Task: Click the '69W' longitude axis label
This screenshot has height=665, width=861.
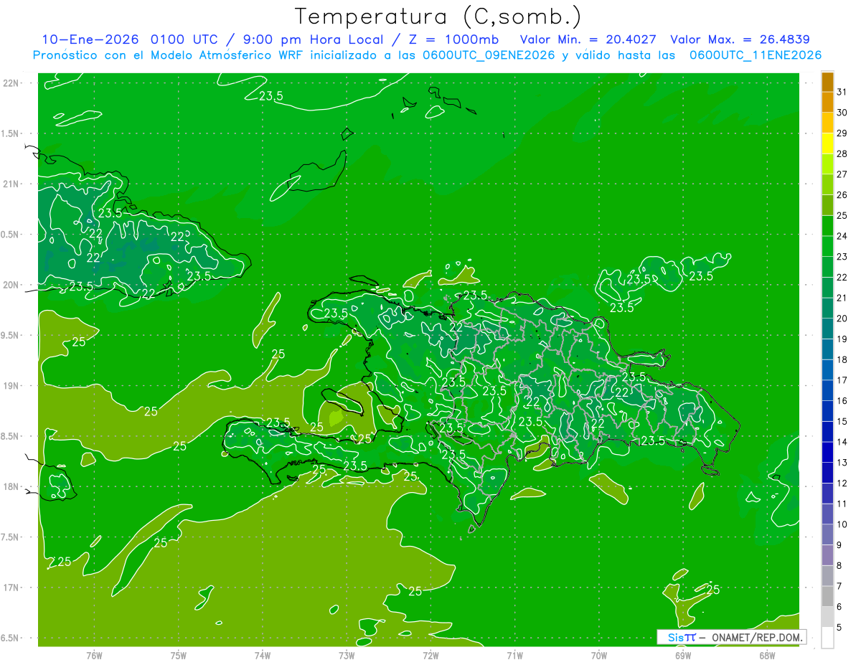Action: pos(683,655)
